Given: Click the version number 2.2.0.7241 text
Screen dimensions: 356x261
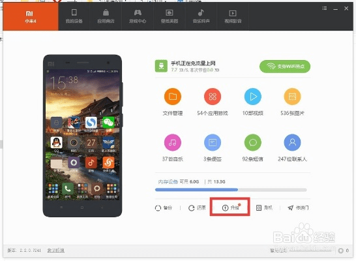Looking at the screenshot, I should [x=30, y=251].
